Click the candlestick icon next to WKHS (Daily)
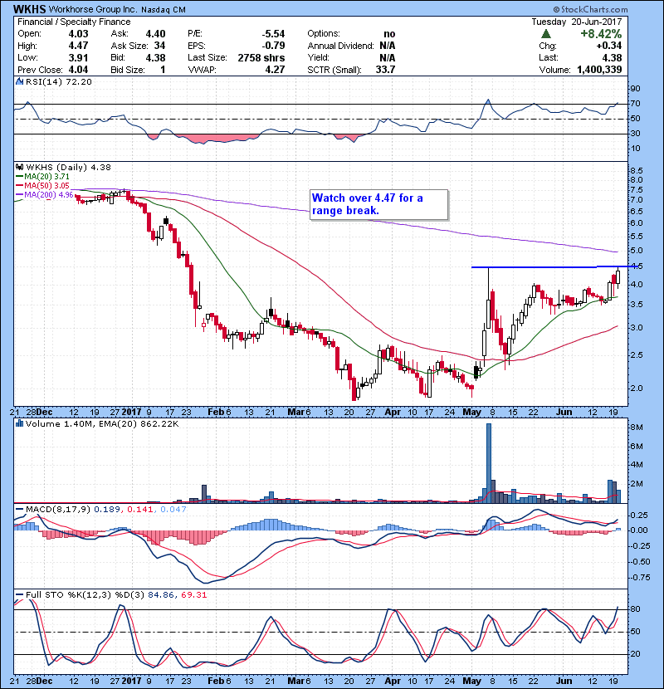664x689 pixels. coord(19,167)
